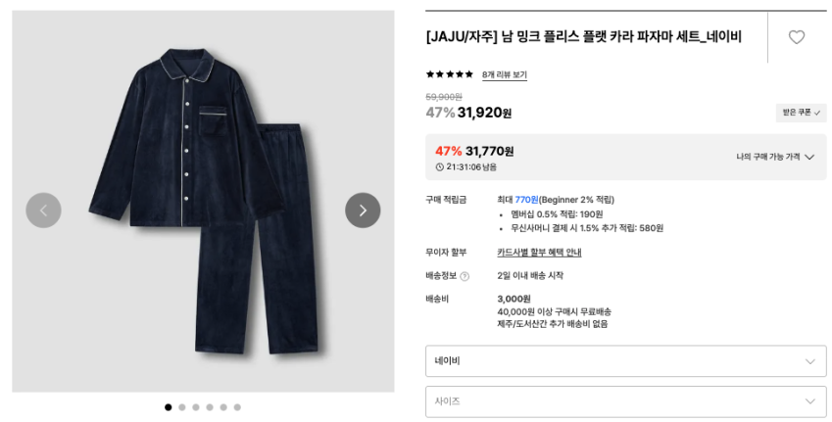Select the third carousel dot
The width and height of the screenshot is (832, 422).
click(196, 407)
